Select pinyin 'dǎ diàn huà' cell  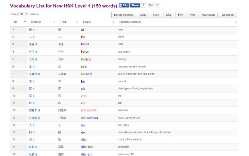[89, 118]
